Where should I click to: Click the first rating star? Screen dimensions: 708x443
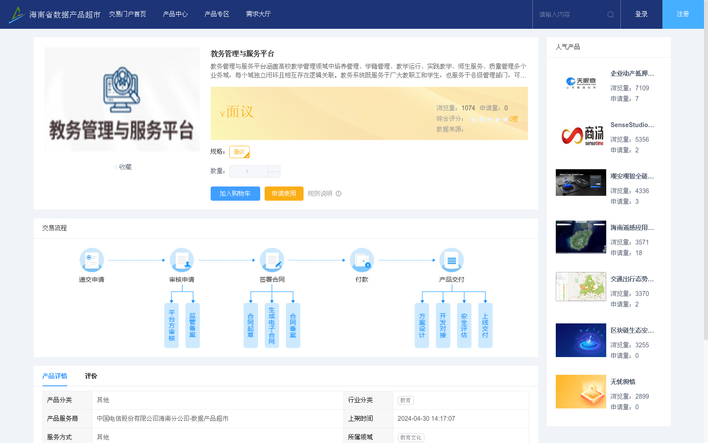[473, 119]
